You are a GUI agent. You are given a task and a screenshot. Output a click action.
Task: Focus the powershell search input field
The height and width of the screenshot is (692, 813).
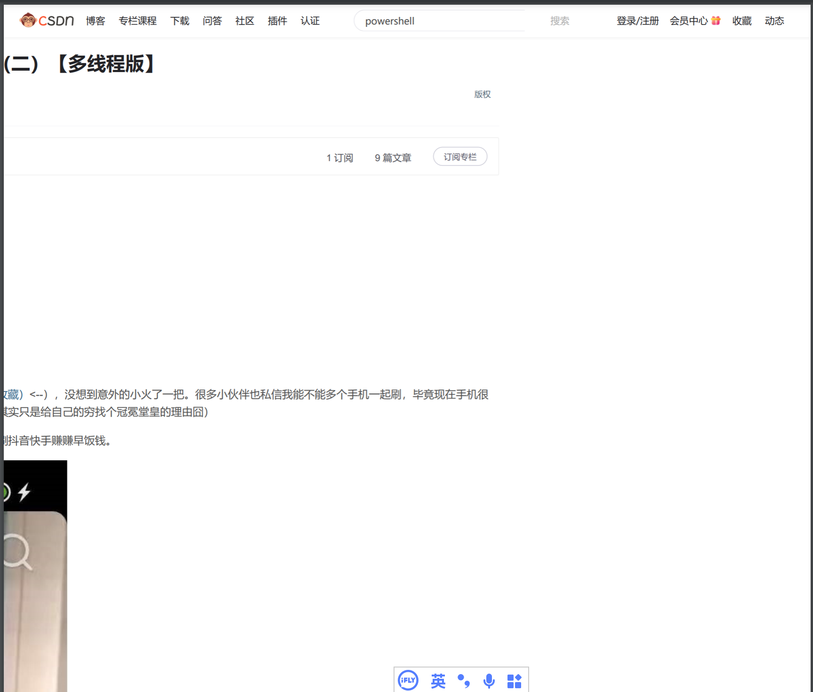440,21
